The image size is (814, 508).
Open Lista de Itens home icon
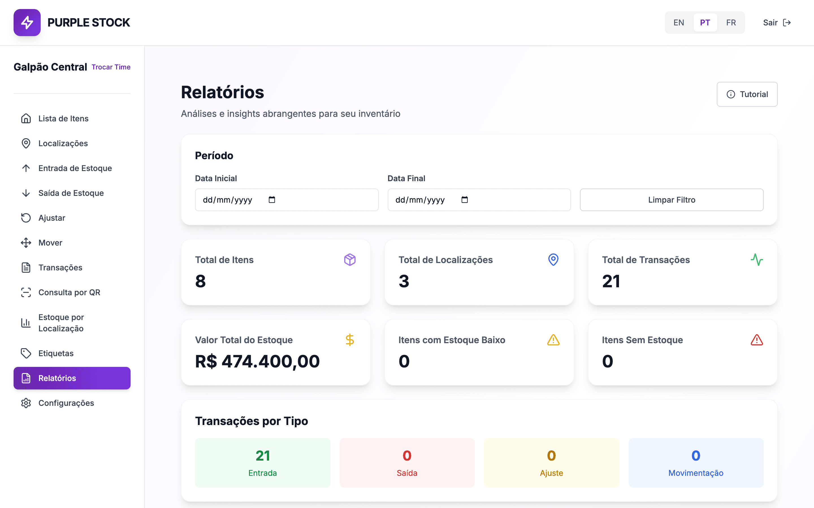[26, 119]
